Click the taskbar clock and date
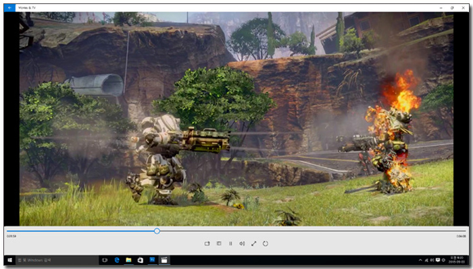 [x=456, y=260]
